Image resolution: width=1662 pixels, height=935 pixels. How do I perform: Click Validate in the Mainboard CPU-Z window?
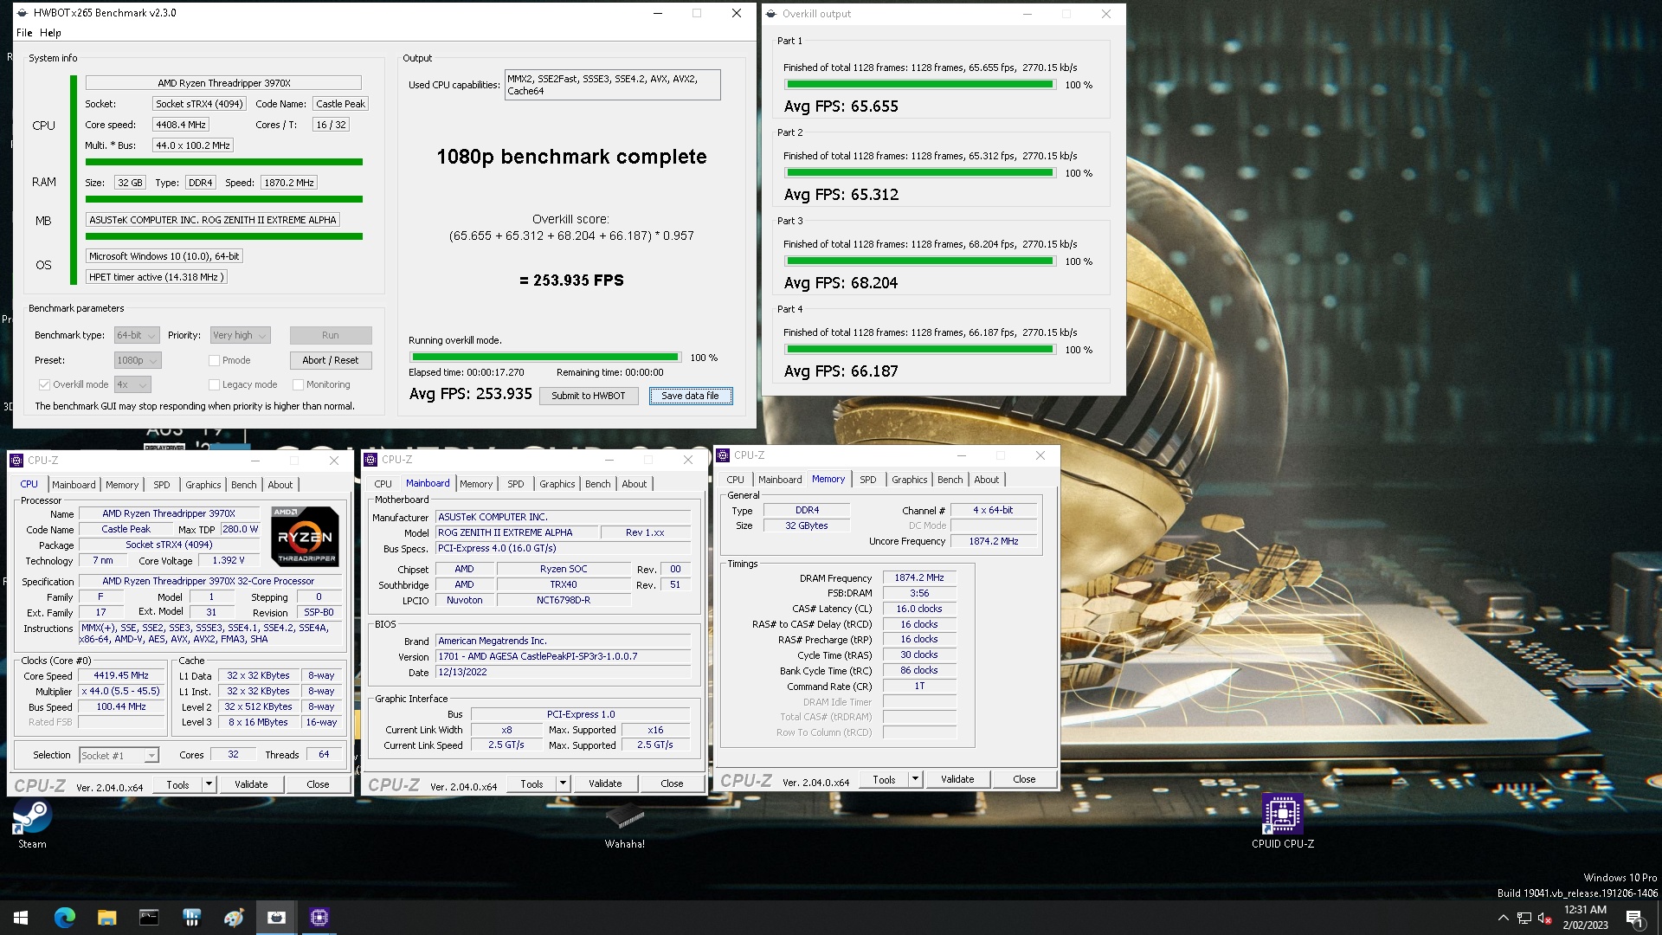[605, 783]
